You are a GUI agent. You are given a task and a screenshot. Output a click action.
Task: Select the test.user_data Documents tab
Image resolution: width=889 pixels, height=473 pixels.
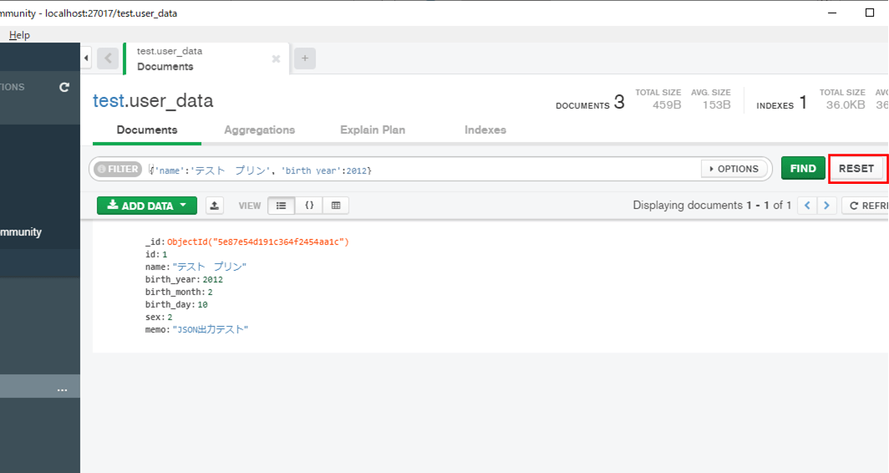206,58
